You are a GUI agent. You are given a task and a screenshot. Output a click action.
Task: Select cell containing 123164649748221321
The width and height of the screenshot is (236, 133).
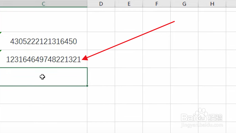point(44,59)
